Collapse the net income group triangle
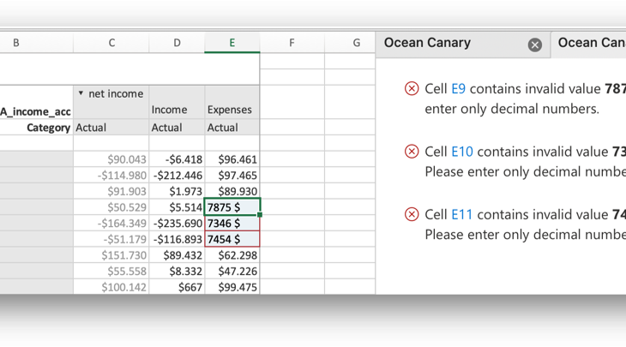Viewport: 626px width, 347px height. [81, 93]
